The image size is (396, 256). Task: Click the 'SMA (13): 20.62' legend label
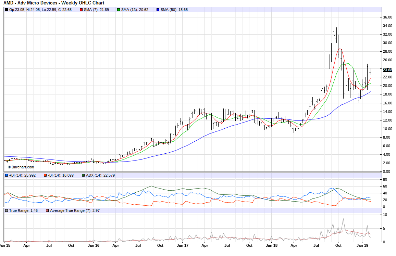(x=135, y=10)
